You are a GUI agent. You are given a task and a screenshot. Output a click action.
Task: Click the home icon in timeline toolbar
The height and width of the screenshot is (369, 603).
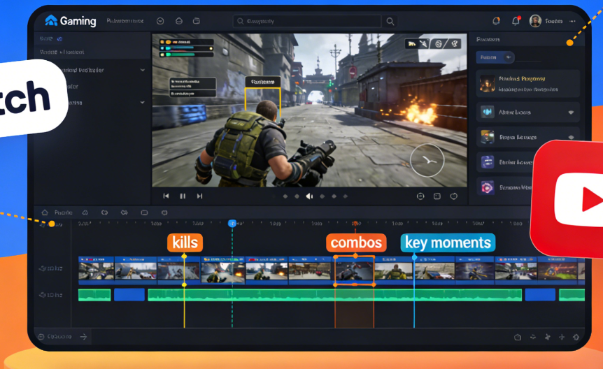[45, 212]
